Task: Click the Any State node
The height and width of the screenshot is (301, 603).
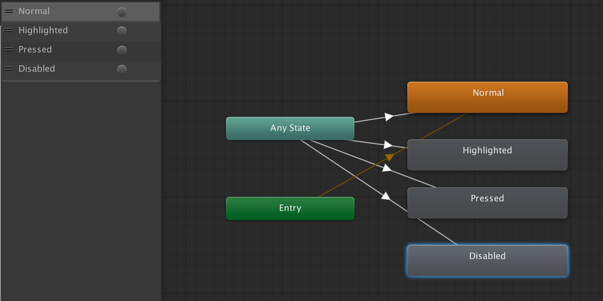Action: tap(290, 128)
